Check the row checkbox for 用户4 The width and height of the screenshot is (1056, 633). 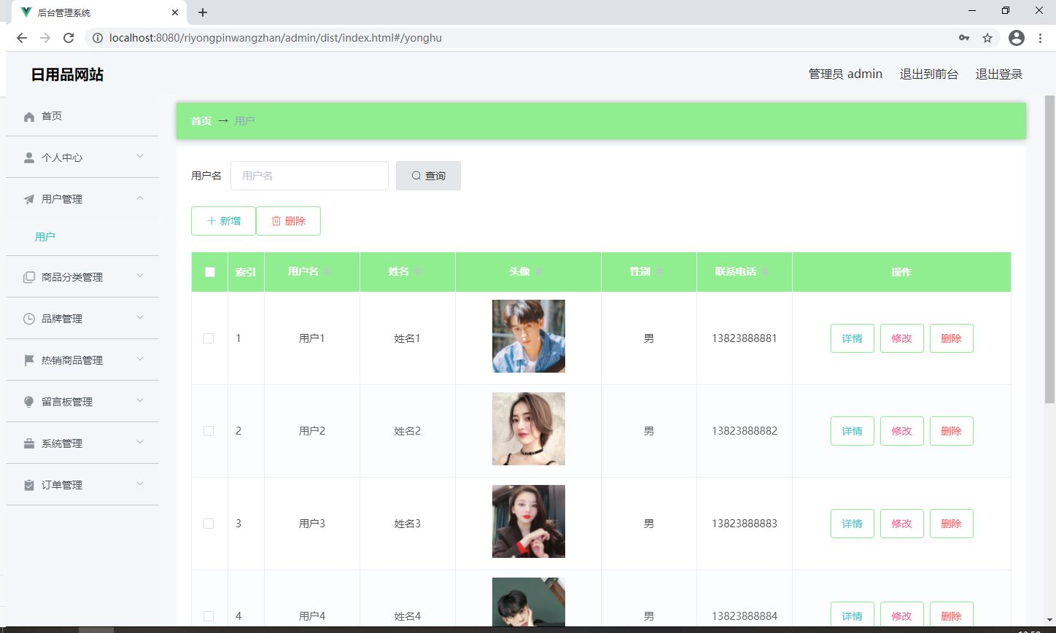209,616
